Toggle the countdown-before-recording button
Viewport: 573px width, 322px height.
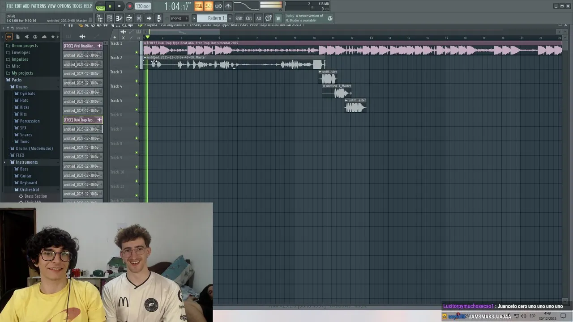[x=208, y=6]
